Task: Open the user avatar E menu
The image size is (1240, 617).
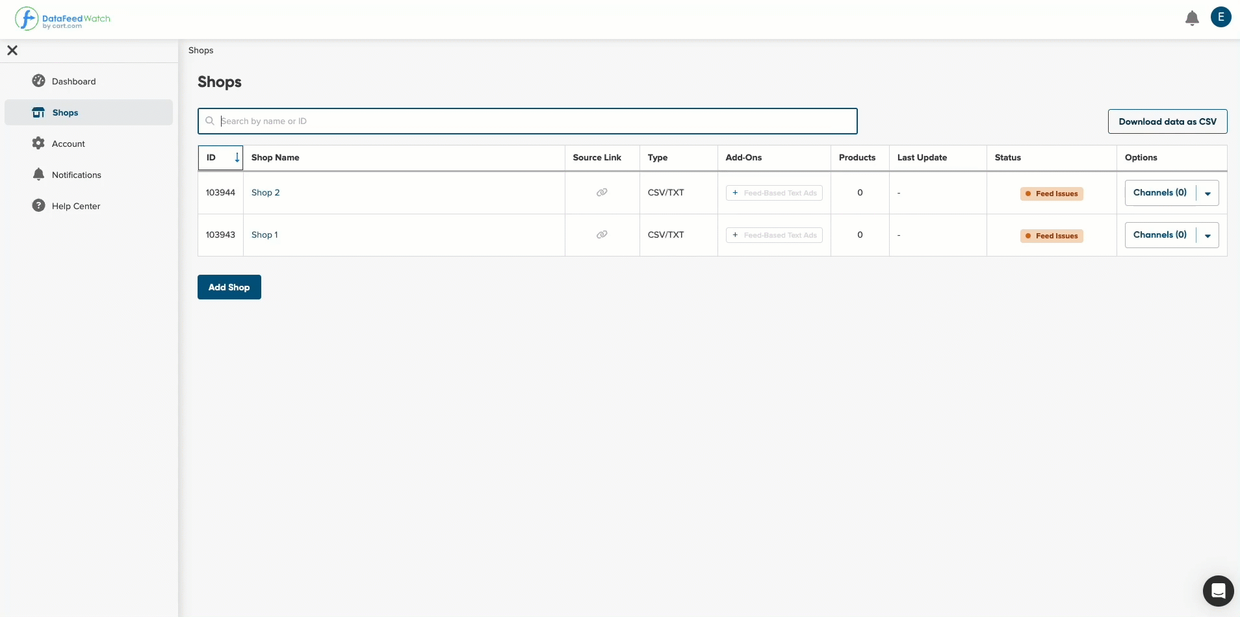Action: (1221, 18)
